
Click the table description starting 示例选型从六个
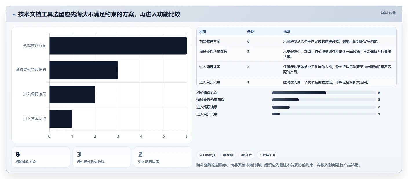click(x=331, y=41)
